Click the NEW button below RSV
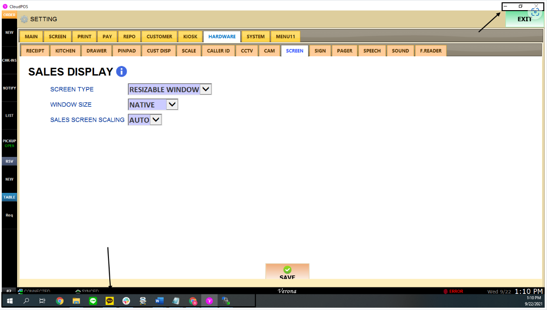 (x=9, y=179)
